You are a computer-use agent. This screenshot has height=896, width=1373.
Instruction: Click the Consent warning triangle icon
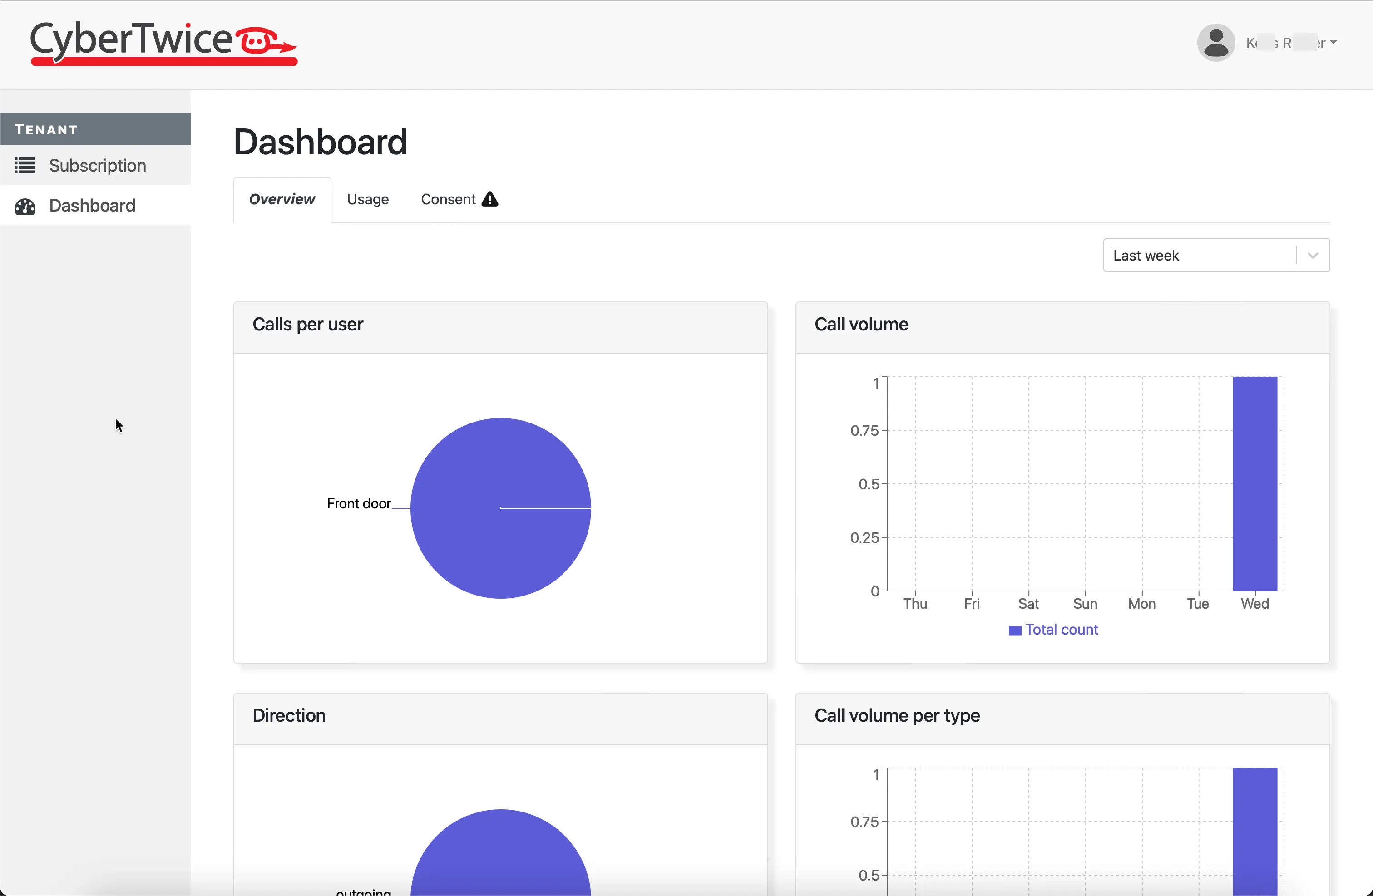coord(490,199)
